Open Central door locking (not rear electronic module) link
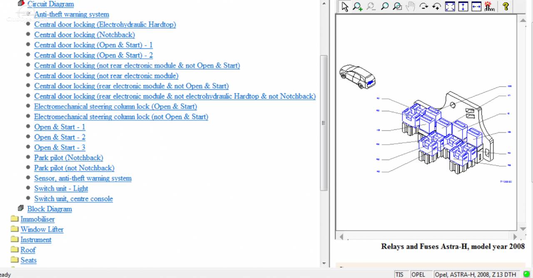 click(106, 76)
